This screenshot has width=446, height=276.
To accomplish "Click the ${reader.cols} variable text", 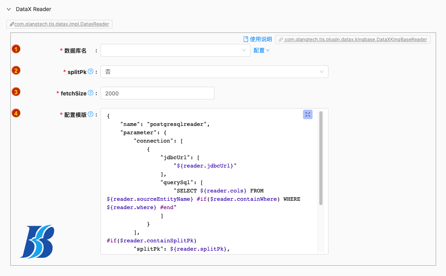I will [x=223, y=190].
